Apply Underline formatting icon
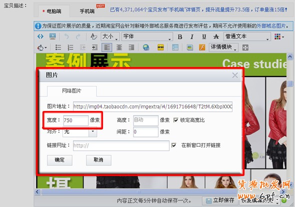Image resolution: width=295 pixels, height=207 pixels. (x=204, y=36)
